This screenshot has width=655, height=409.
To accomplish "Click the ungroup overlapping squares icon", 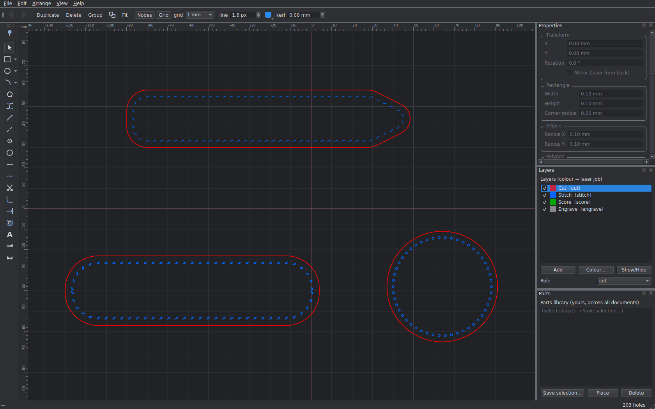I will pyautogui.click(x=112, y=15).
